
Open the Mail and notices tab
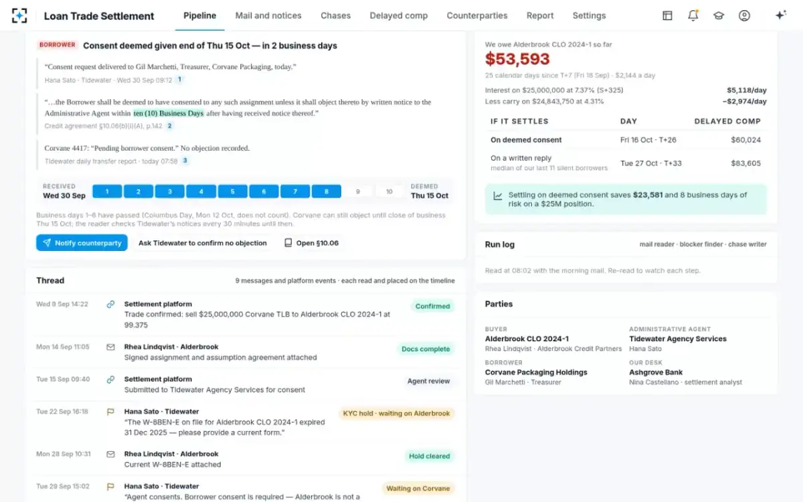point(268,15)
